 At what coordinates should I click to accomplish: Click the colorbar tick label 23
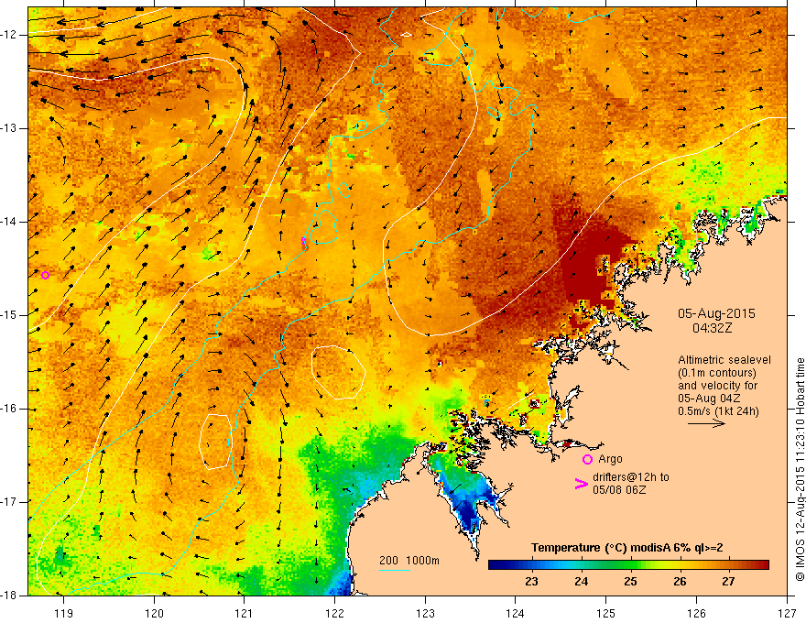tap(531, 582)
